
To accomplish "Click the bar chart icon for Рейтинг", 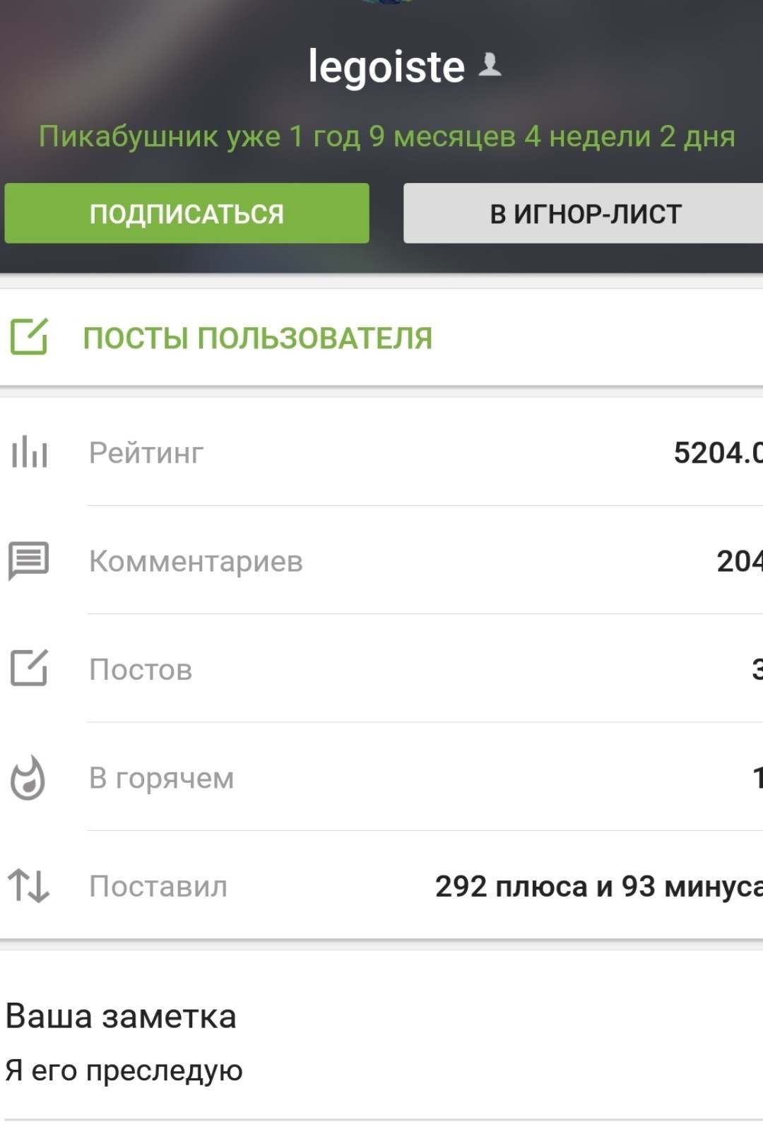I will coord(29,452).
